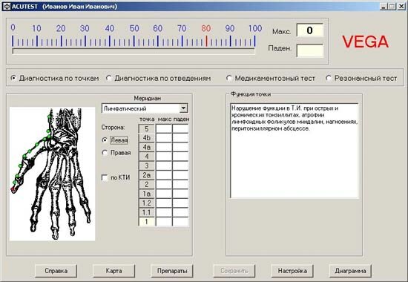This screenshot has height=282, width=408.
Task: Select point 4 row header
Action: click(146, 157)
